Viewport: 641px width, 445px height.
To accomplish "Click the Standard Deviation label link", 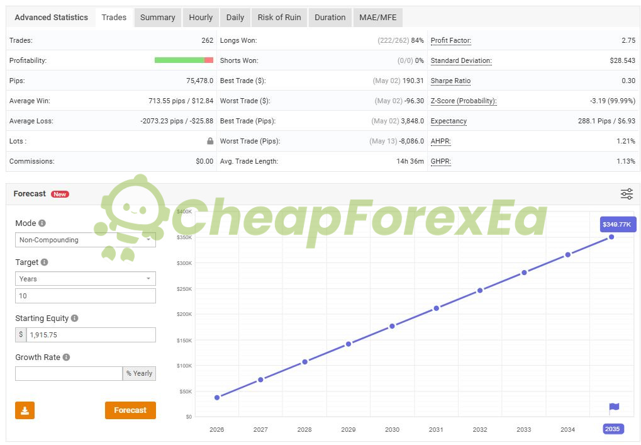I will [461, 60].
